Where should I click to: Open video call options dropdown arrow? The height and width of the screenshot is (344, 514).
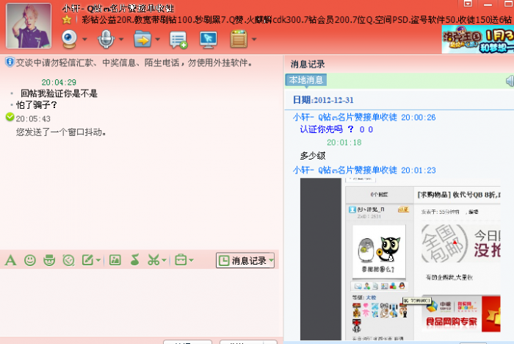[x=85, y=39]
